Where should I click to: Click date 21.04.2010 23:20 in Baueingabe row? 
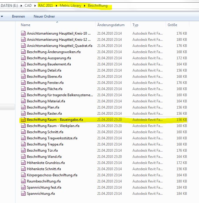coord(110,120)
